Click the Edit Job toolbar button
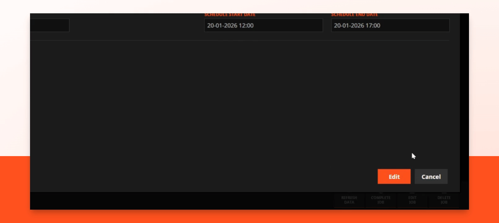The height and width of the screenshot is (223, 499). point(412,200)
